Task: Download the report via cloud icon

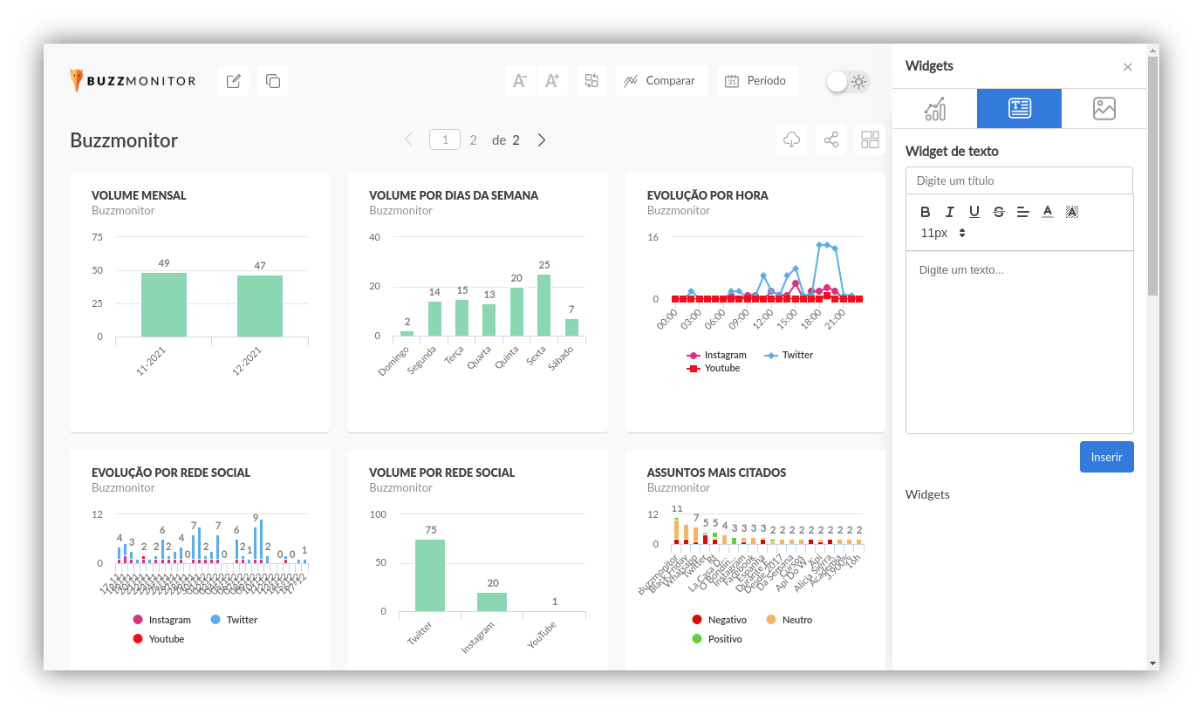Action: (792, 140)
